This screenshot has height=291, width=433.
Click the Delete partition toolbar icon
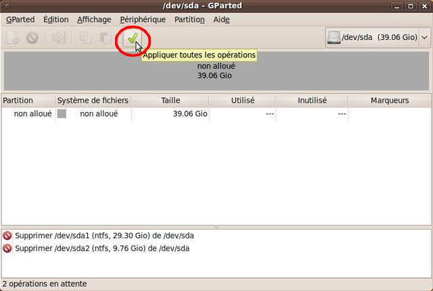[x=32, y=38]
